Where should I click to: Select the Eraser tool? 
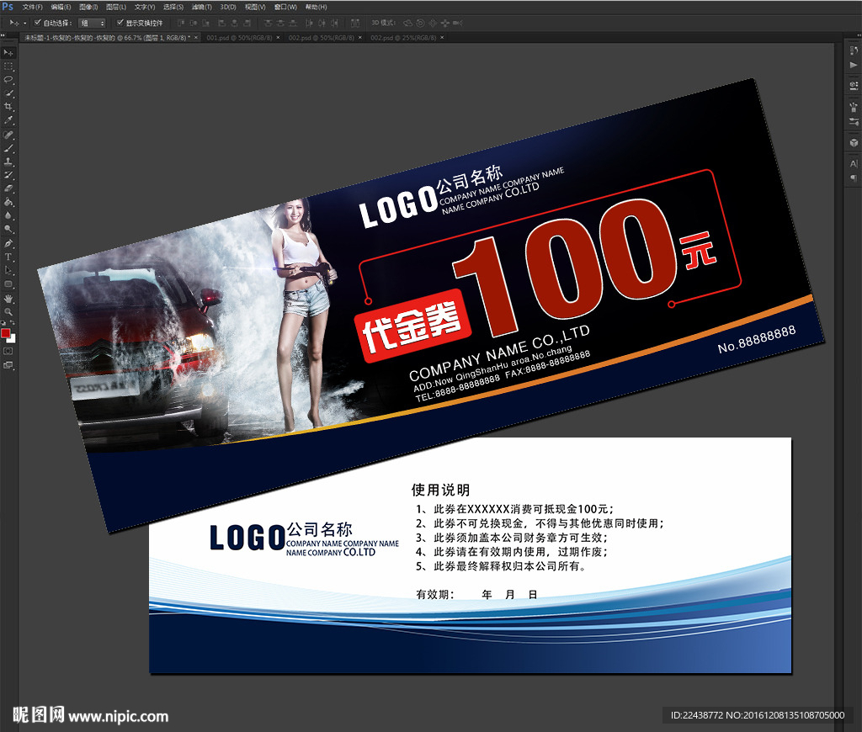pyautogui.click(x=8, y=188)
